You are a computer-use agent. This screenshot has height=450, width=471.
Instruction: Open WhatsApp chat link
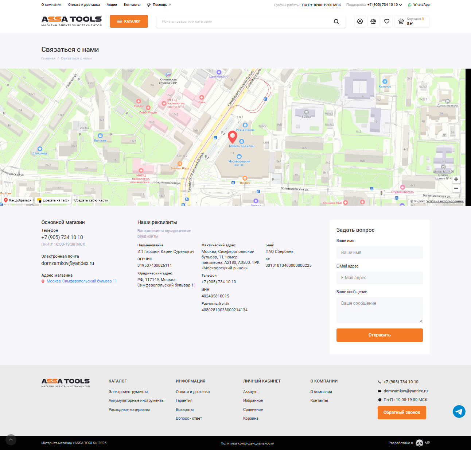(419, 5)
